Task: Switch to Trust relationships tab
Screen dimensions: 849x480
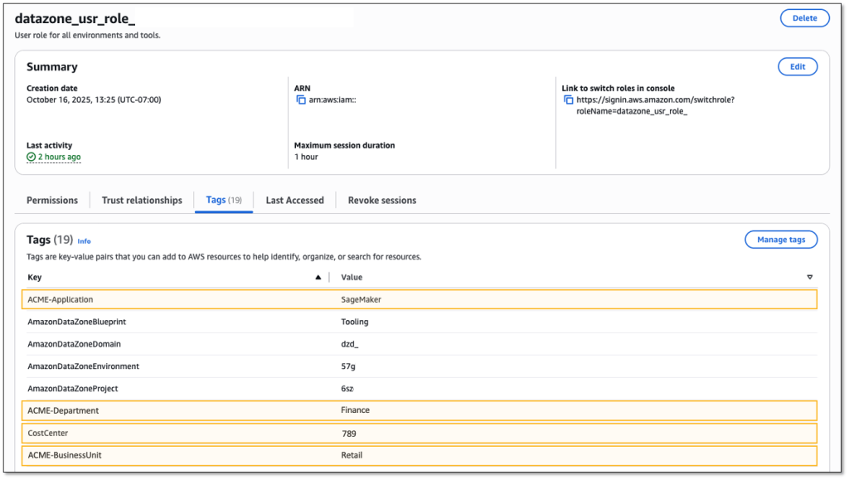Action: pos(142,200)
